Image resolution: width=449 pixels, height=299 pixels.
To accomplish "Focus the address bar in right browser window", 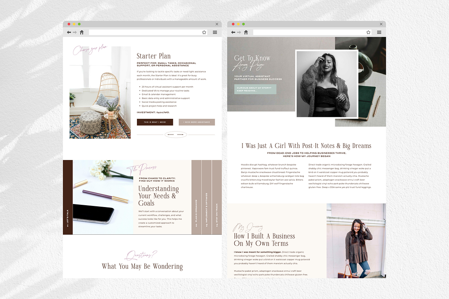I will (x=312, y=33).
